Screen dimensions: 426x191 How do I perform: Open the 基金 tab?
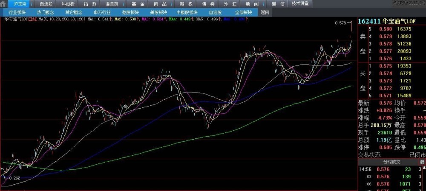tap(138, 4)
